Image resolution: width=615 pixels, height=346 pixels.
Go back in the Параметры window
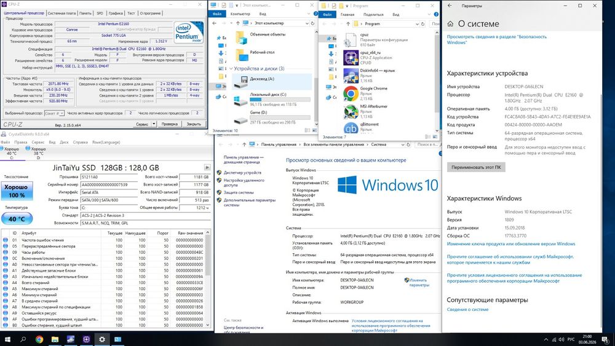450,6
